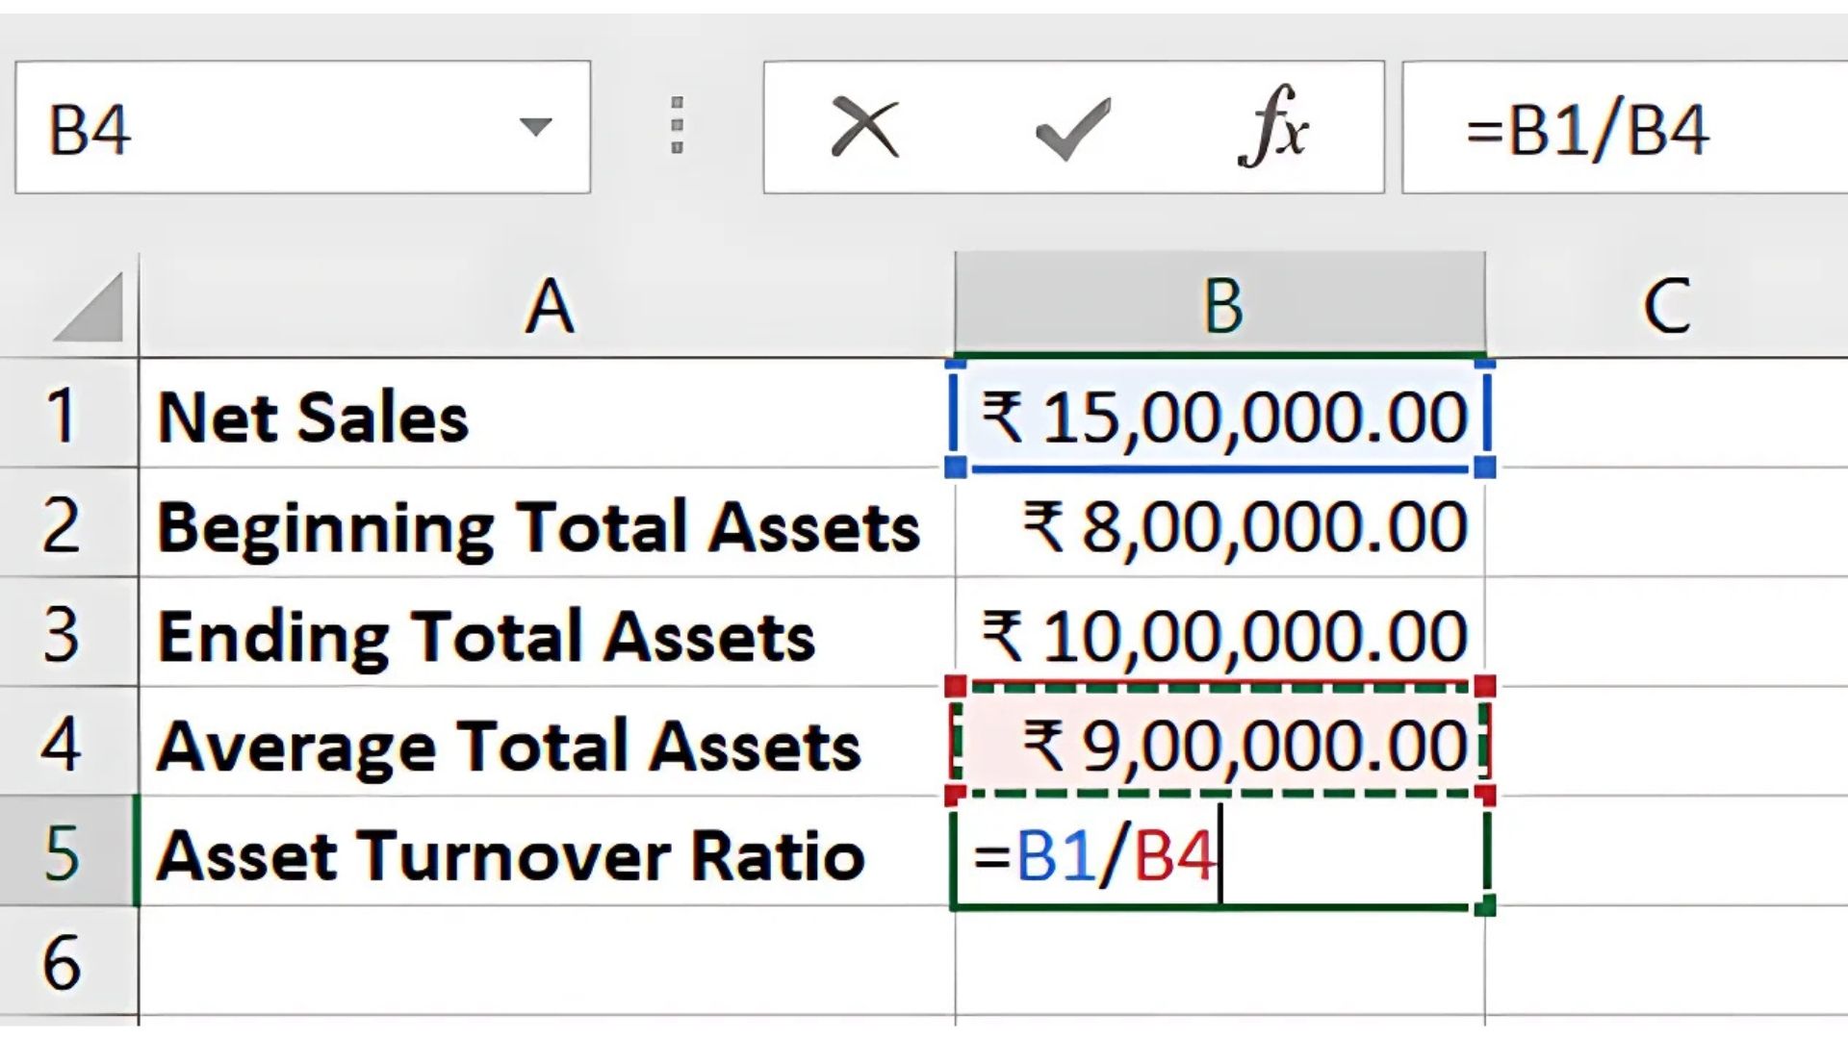Select column C header

1665,307
